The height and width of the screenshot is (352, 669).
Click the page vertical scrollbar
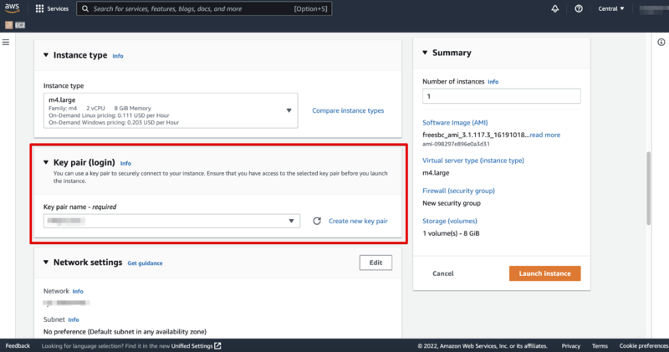[x=649, y=188]
